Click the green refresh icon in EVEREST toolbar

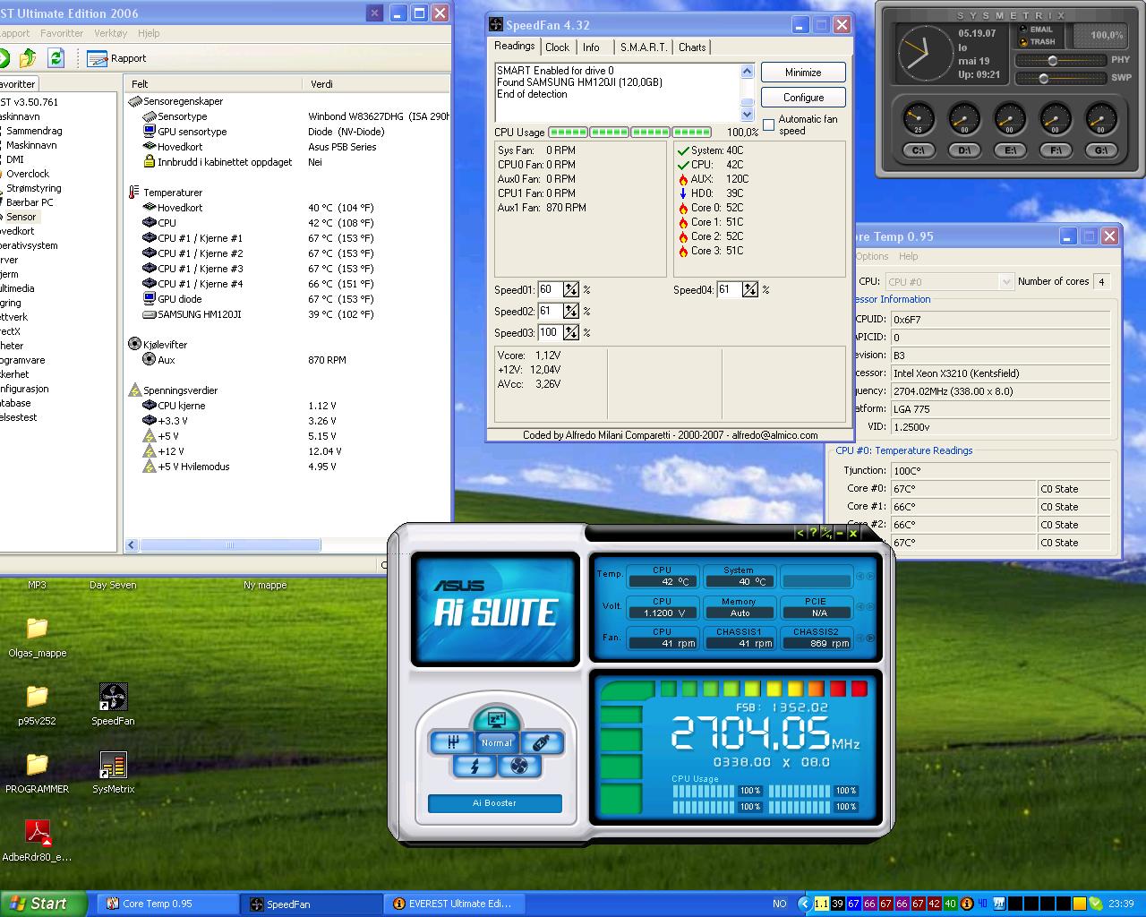[56, 58]
